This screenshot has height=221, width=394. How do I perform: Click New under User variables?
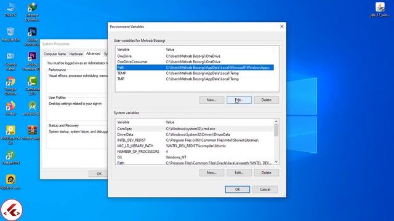212,100
